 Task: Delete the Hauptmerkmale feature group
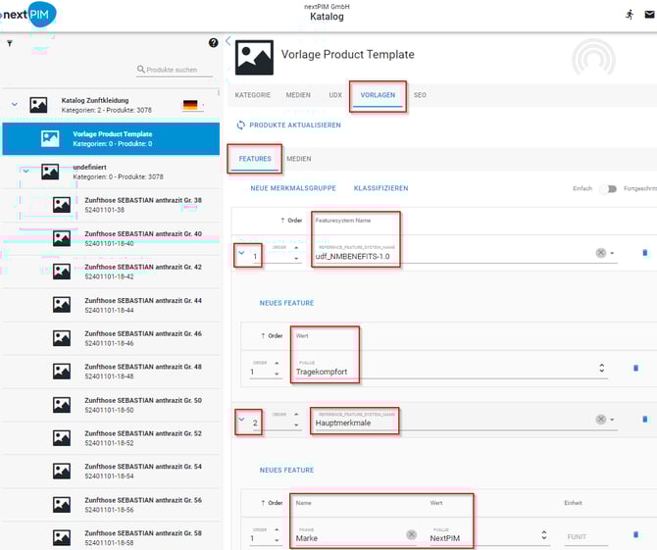coord(645,420)
